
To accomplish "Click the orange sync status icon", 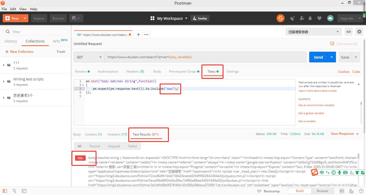I will [x=281, y=18].
